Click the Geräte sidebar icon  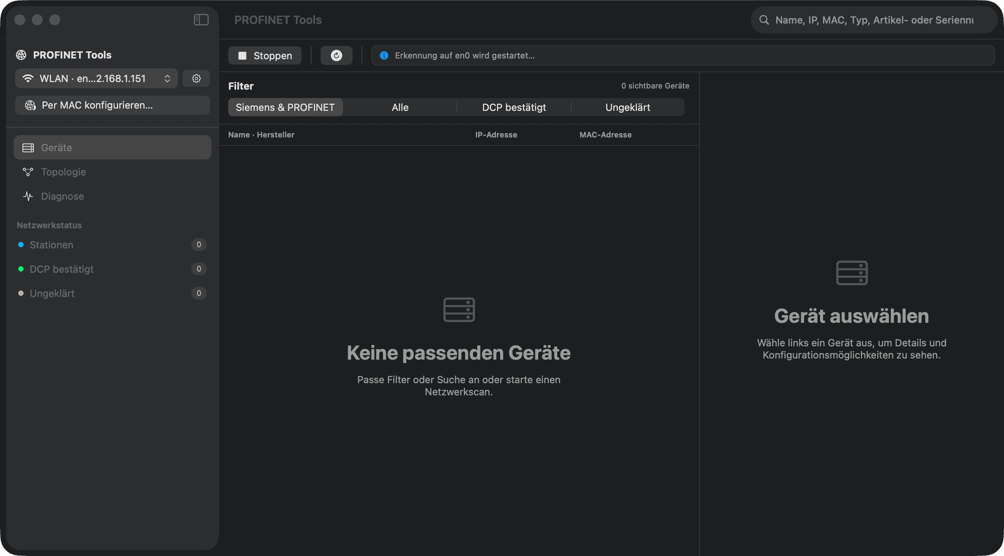tap(28, 148)
